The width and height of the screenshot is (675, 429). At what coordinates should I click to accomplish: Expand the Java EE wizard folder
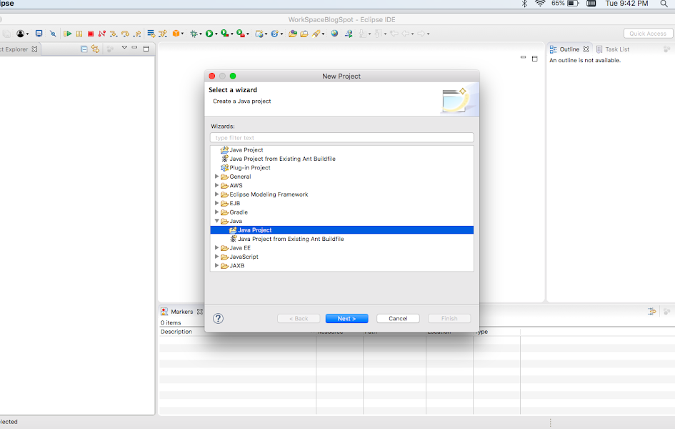coord(217,247)
